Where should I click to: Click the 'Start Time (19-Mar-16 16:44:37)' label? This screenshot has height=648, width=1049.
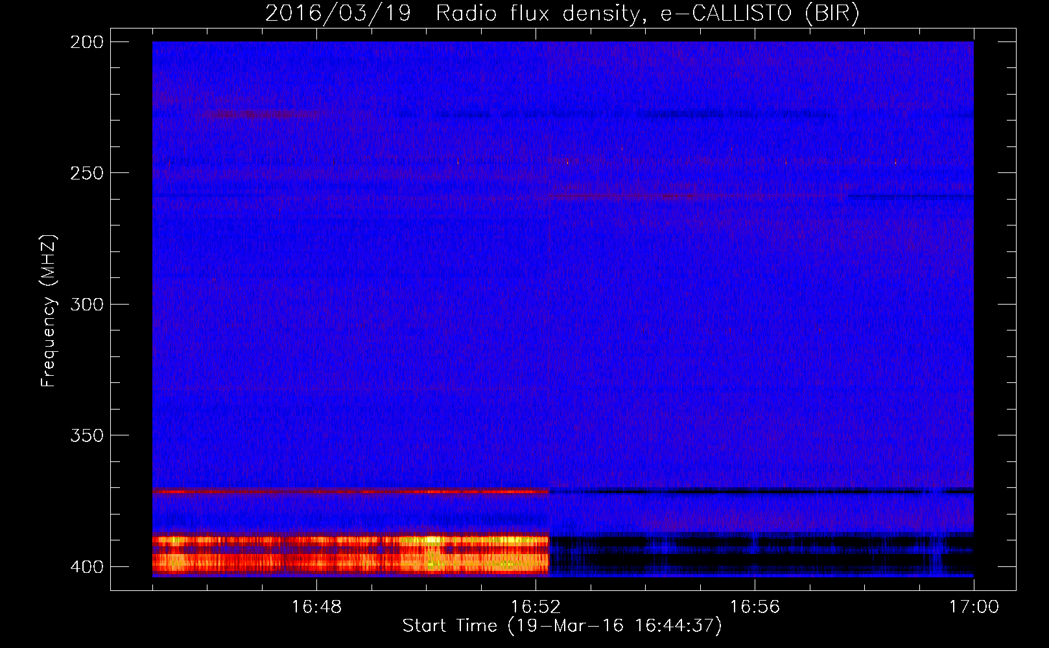tap(562, 626)
